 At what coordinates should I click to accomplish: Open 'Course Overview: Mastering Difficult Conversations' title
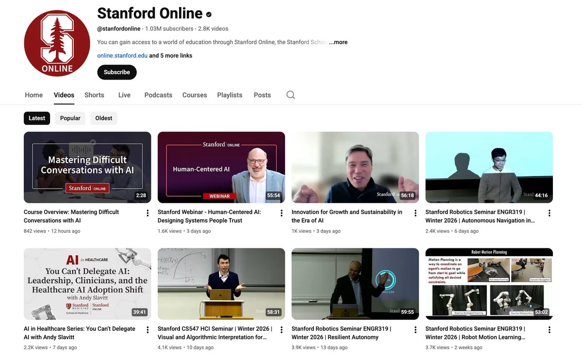pyautogui.click(x=71, y=216)
